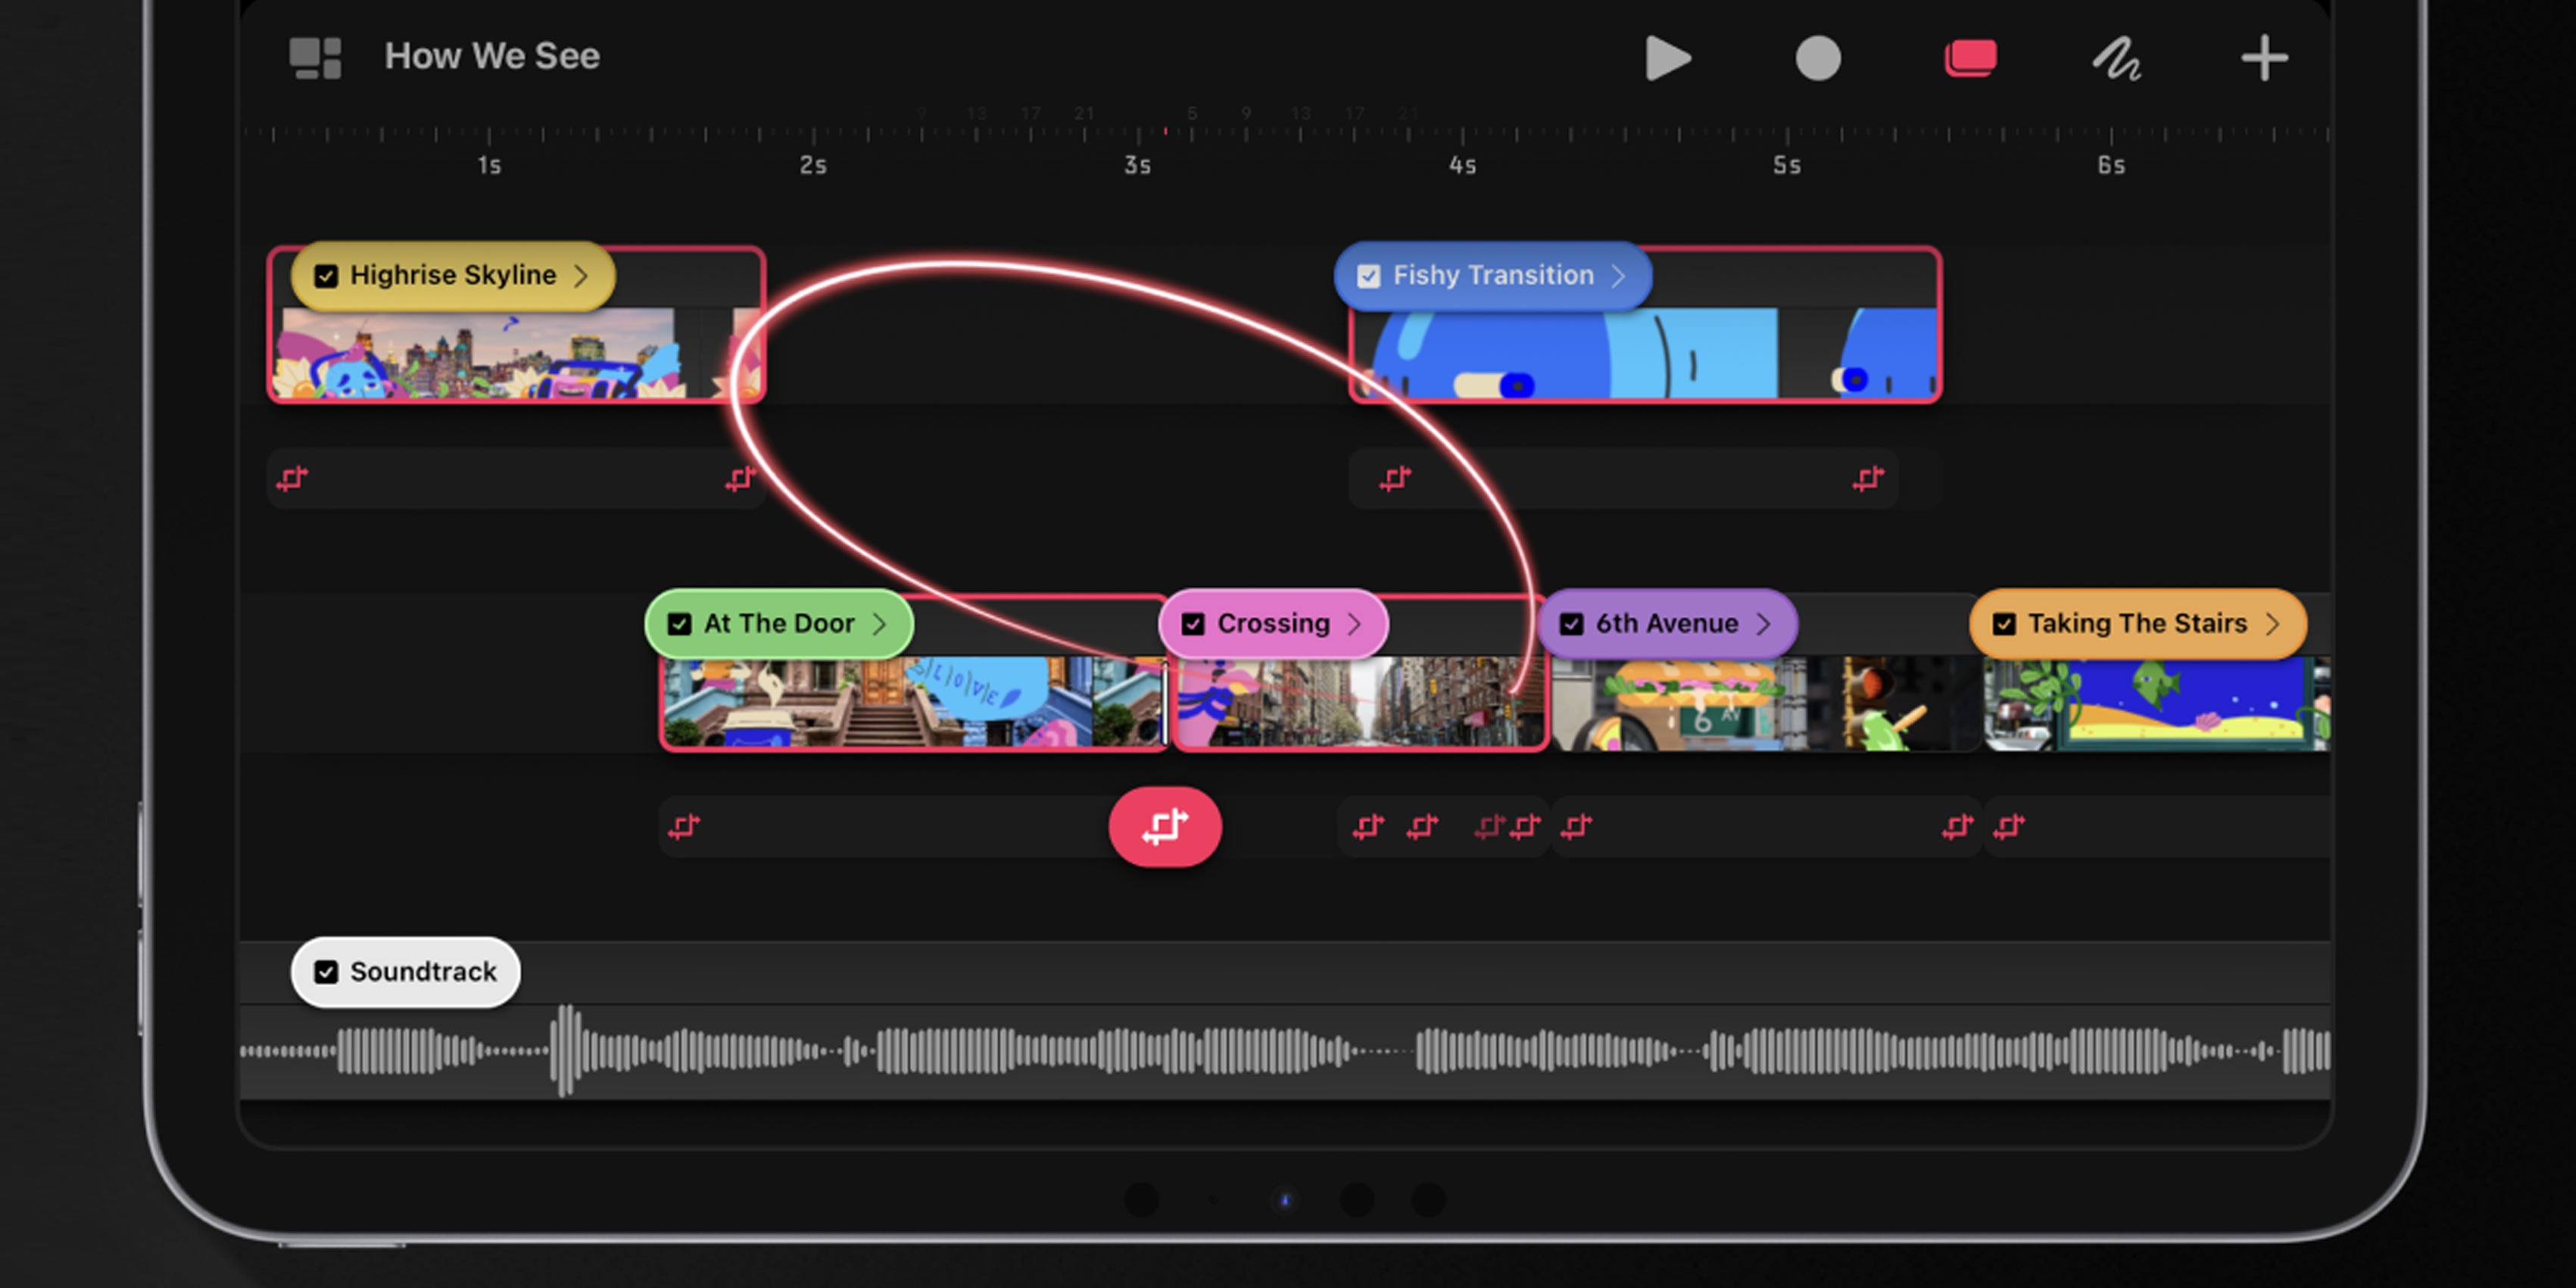Image resolution: width=2576 pixels, height=1288 pixels.
Task: Click the 3s mark on time ruler
Action: click(1137, 165)
